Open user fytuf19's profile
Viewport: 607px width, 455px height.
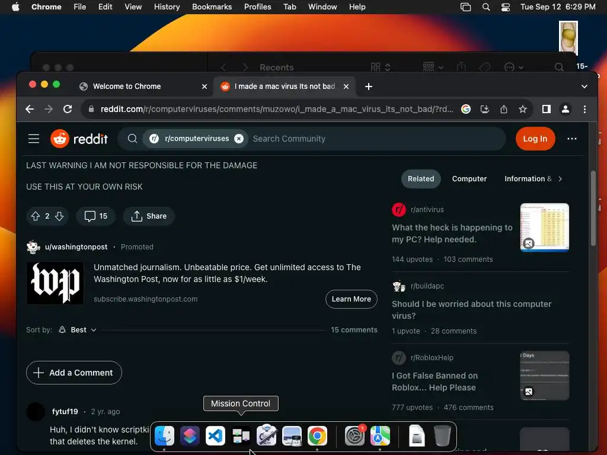[x=65, y=411]
